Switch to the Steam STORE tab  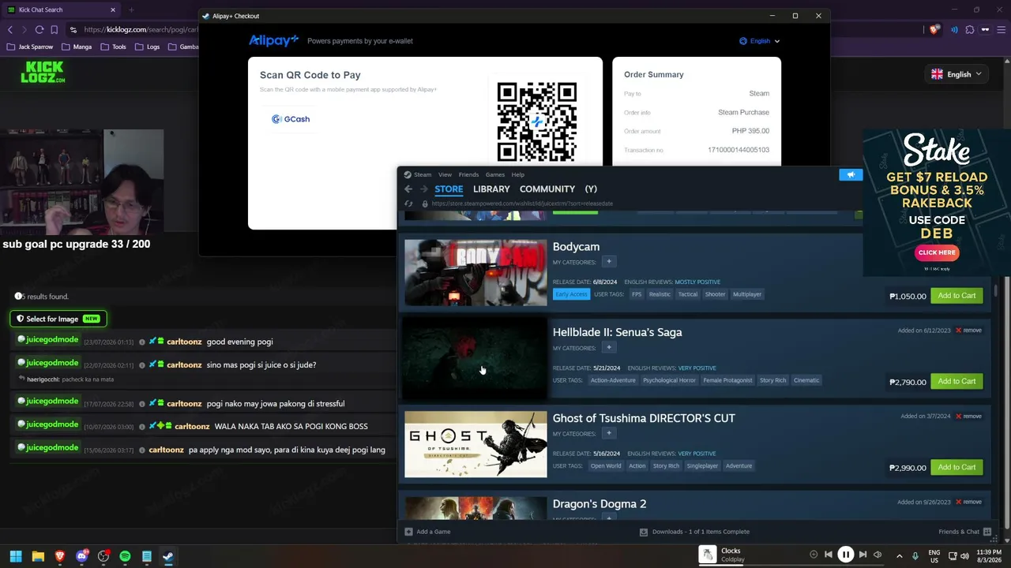[449, 189]
